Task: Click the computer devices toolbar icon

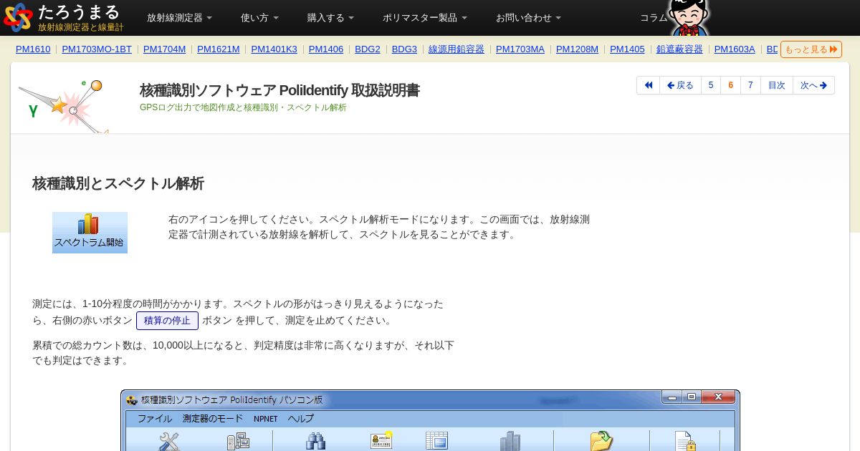Action: [x=238, y=442]
